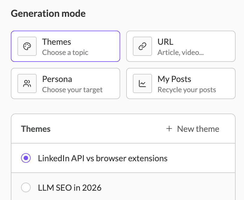The image size is (244, 200).
Task: Switch to the Themes generation mode title
Action: [x=56, y=42]
